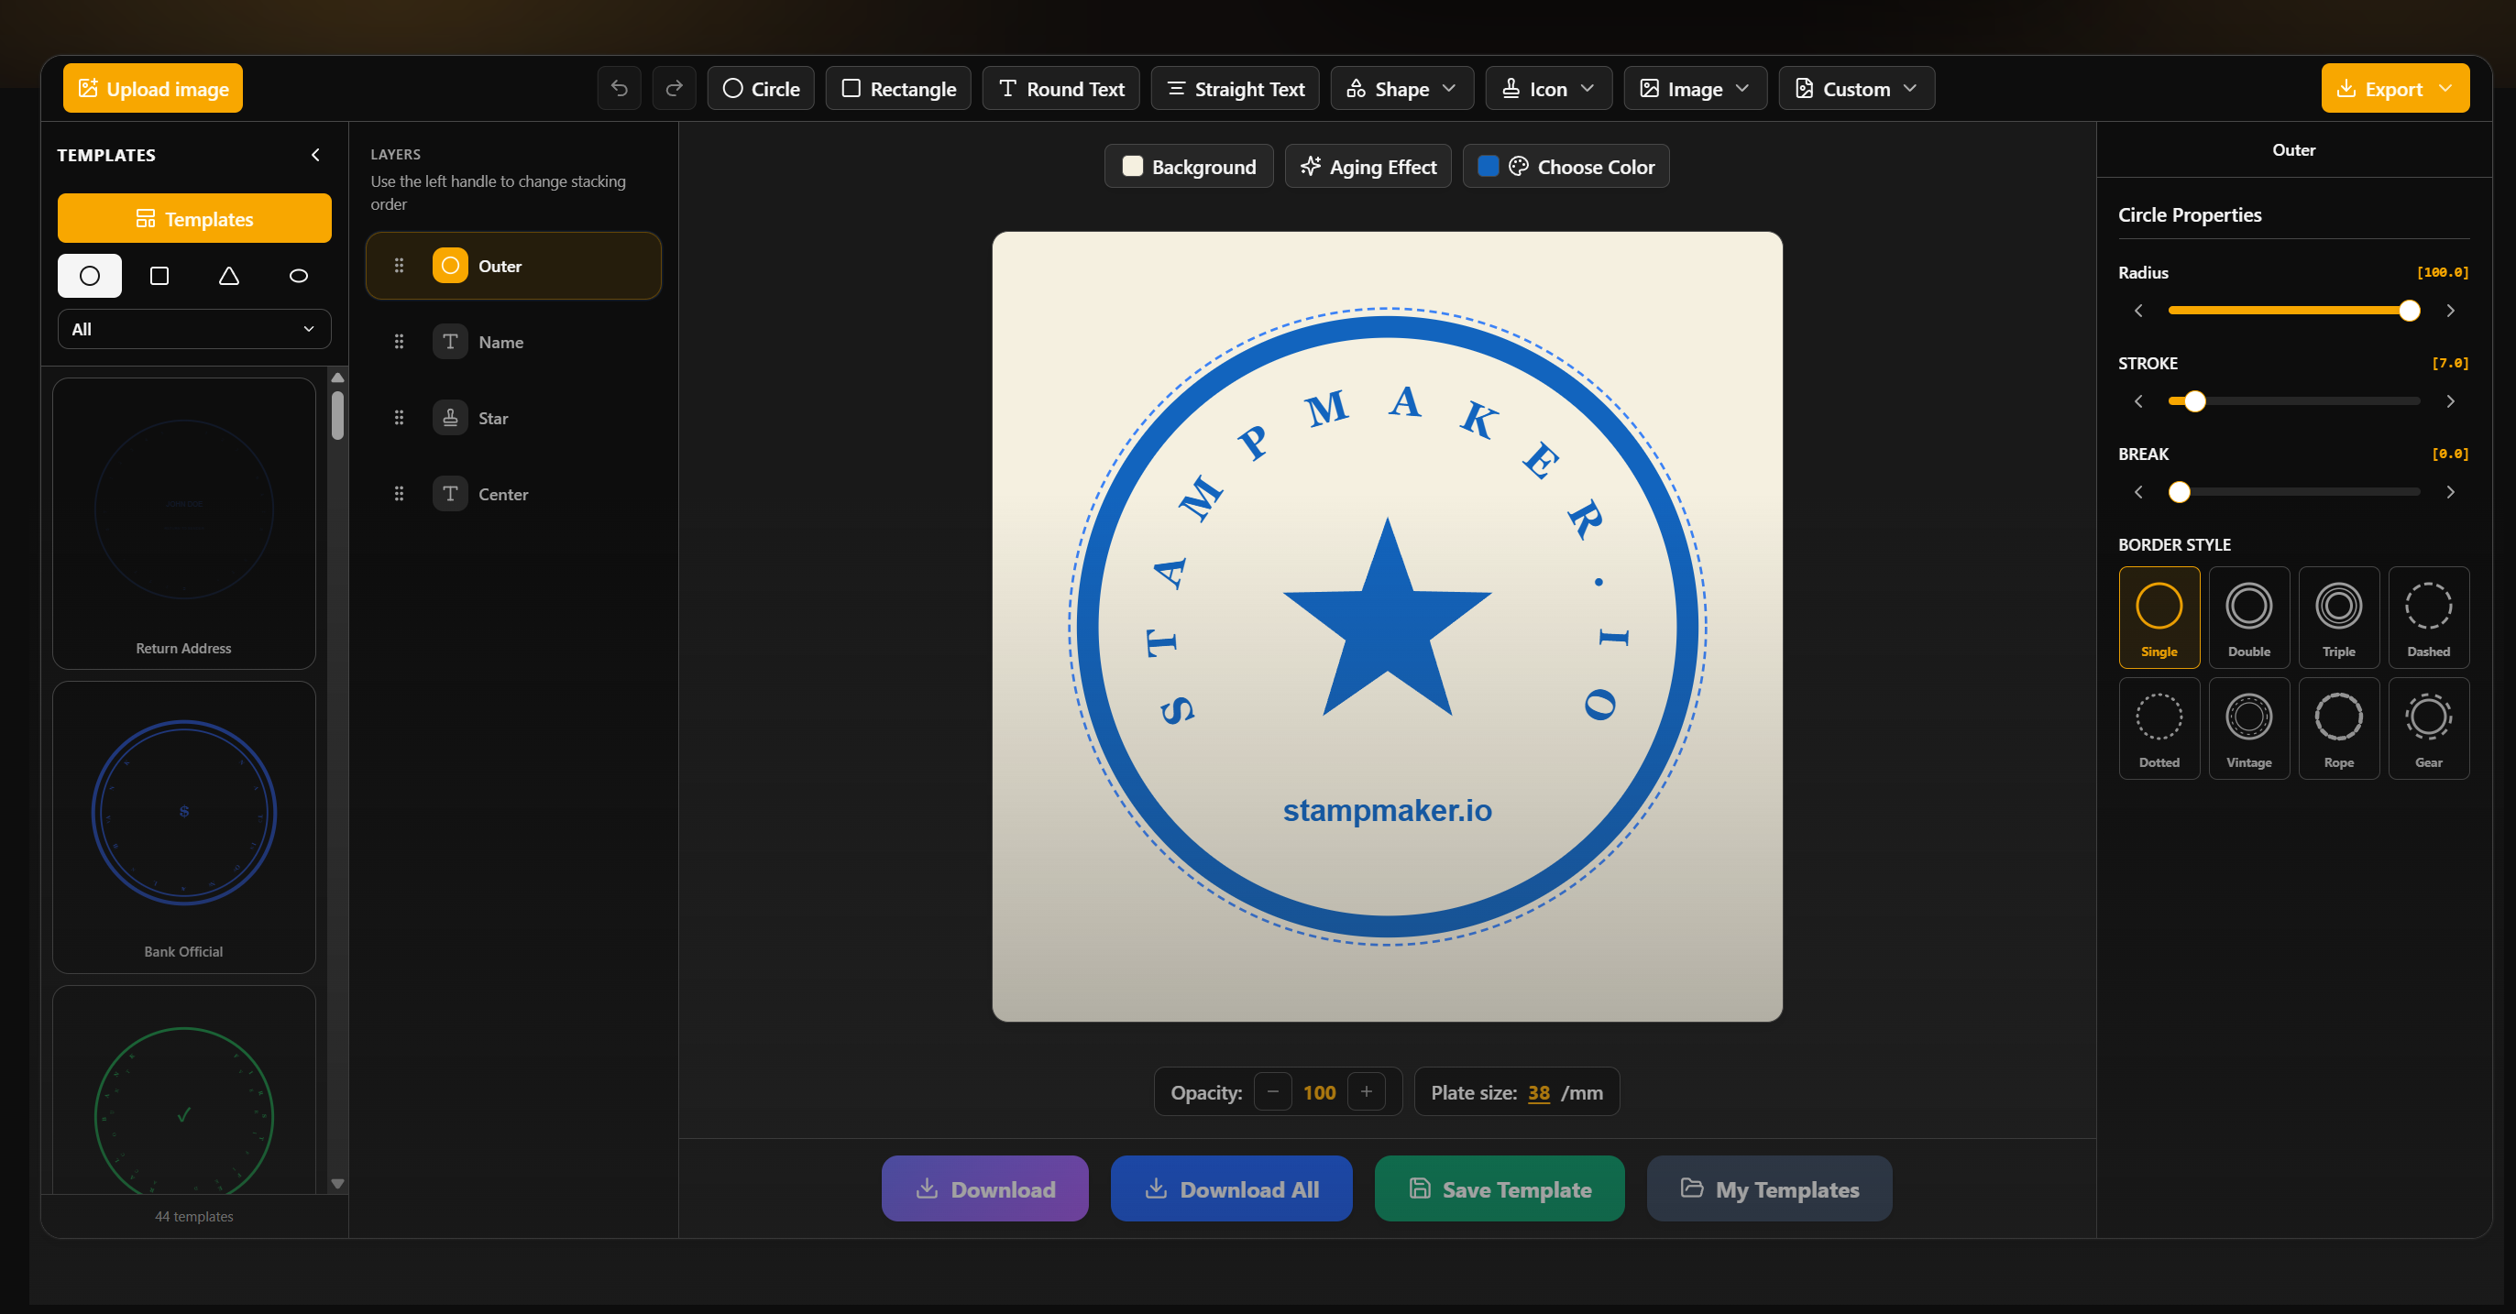Select the square shape filter icon
Viewport: 2516px width, 1314px height.
point(159,277)
